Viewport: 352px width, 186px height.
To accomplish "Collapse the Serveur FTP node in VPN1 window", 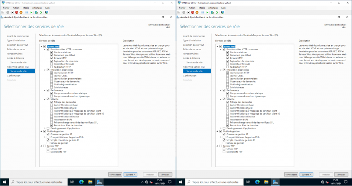I will click(217, 146).
